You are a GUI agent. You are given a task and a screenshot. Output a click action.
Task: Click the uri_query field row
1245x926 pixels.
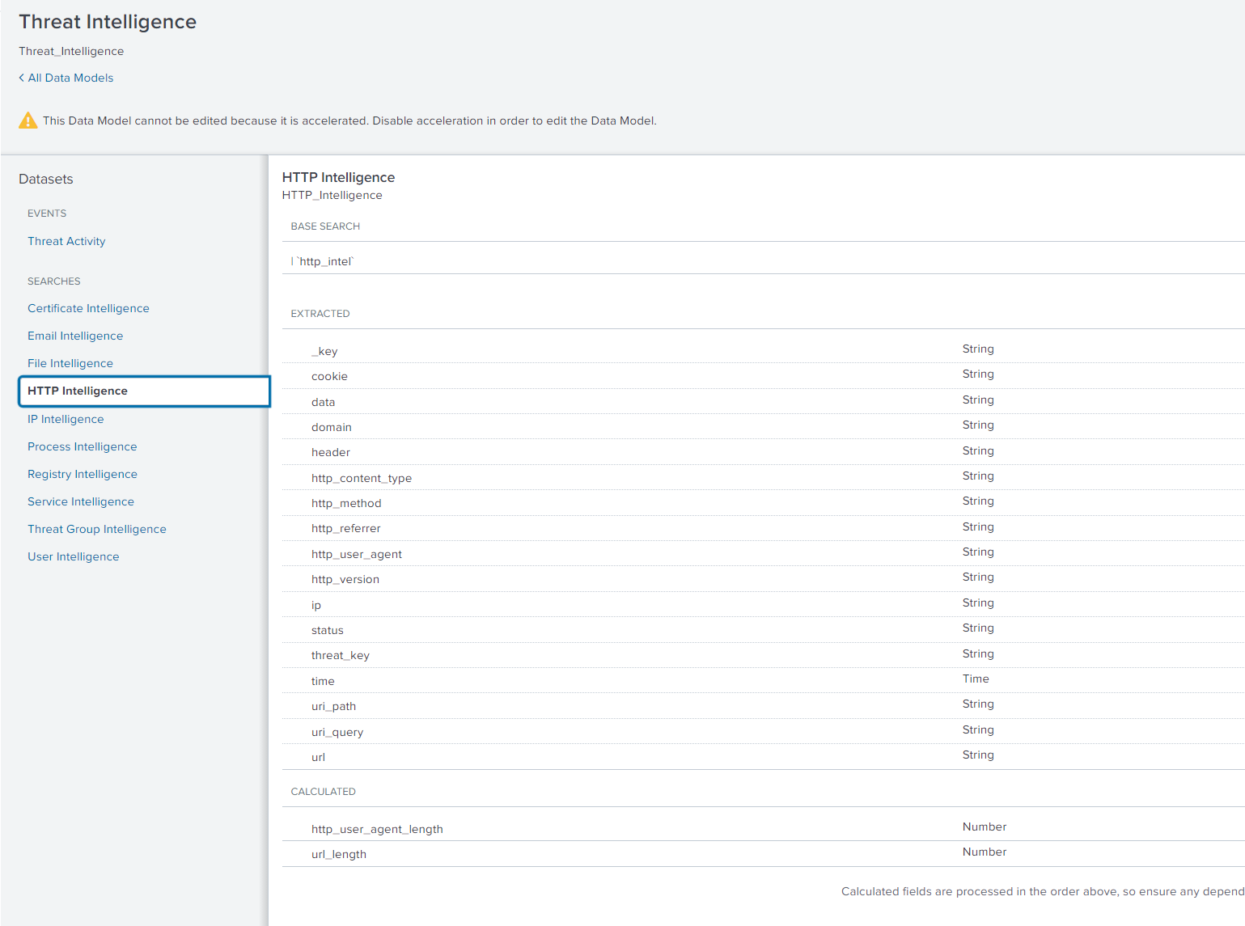337,732
